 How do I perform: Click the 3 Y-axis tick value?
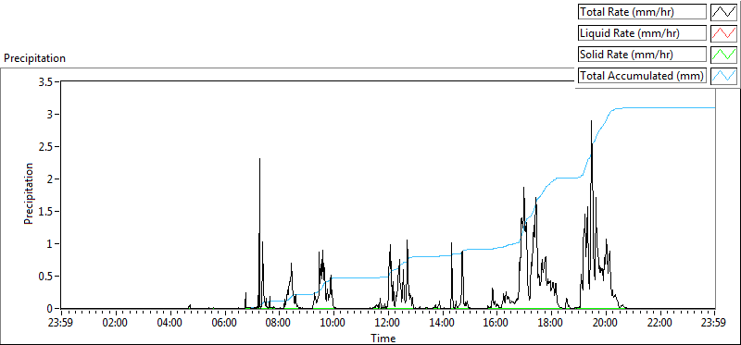click(50, 114)
